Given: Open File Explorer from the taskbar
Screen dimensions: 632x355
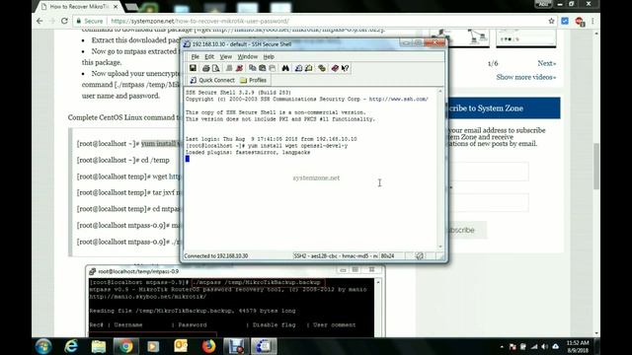Looking at the screenshot, I should pyautogui.click(x=99, y=346).
